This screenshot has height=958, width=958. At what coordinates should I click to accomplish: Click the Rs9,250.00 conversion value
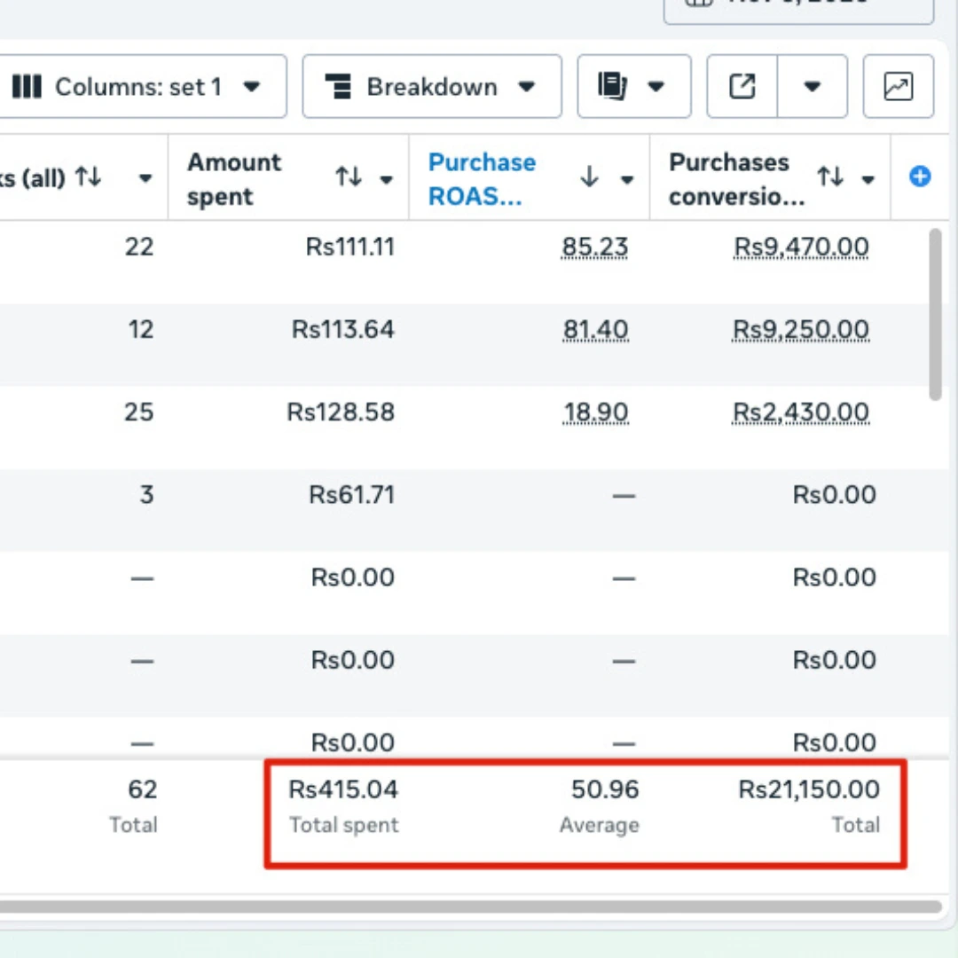pyautogui.click(x=800, y=330)
